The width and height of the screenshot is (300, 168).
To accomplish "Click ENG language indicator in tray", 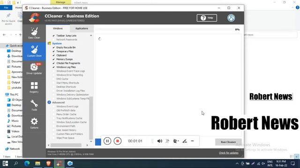I will click(x=270, y=163).
